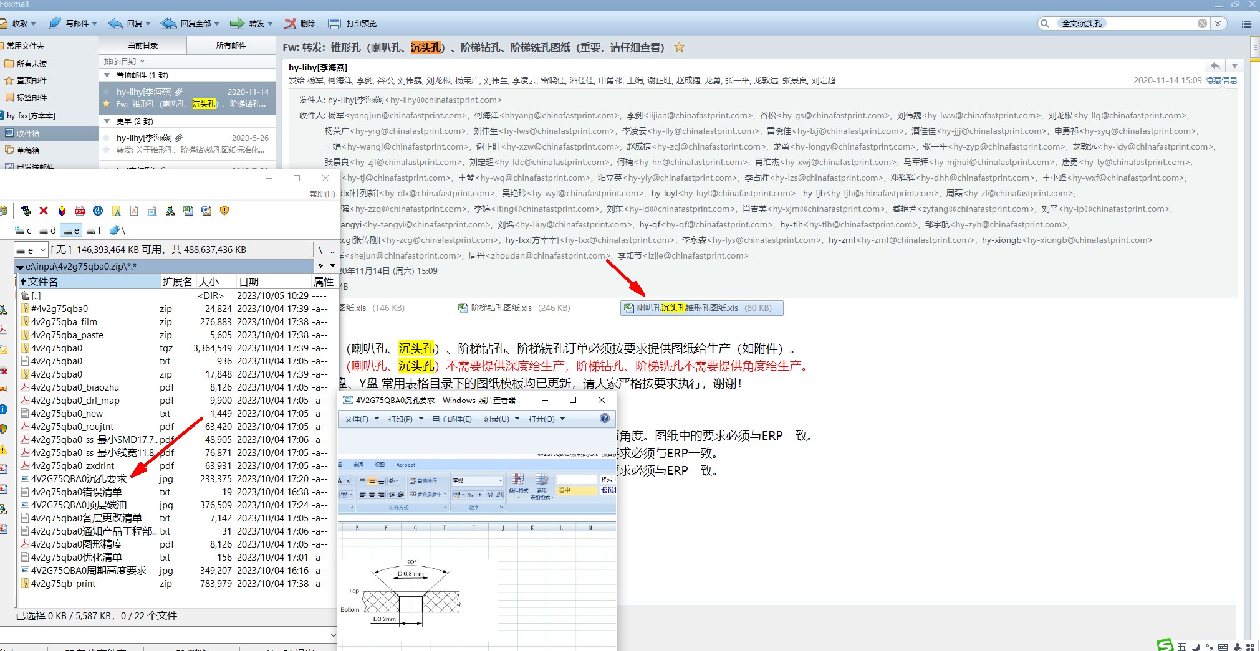Select file 4v2g75qba0_drl_map pdf
The image size is (1260, 651).
pos(75,401)
